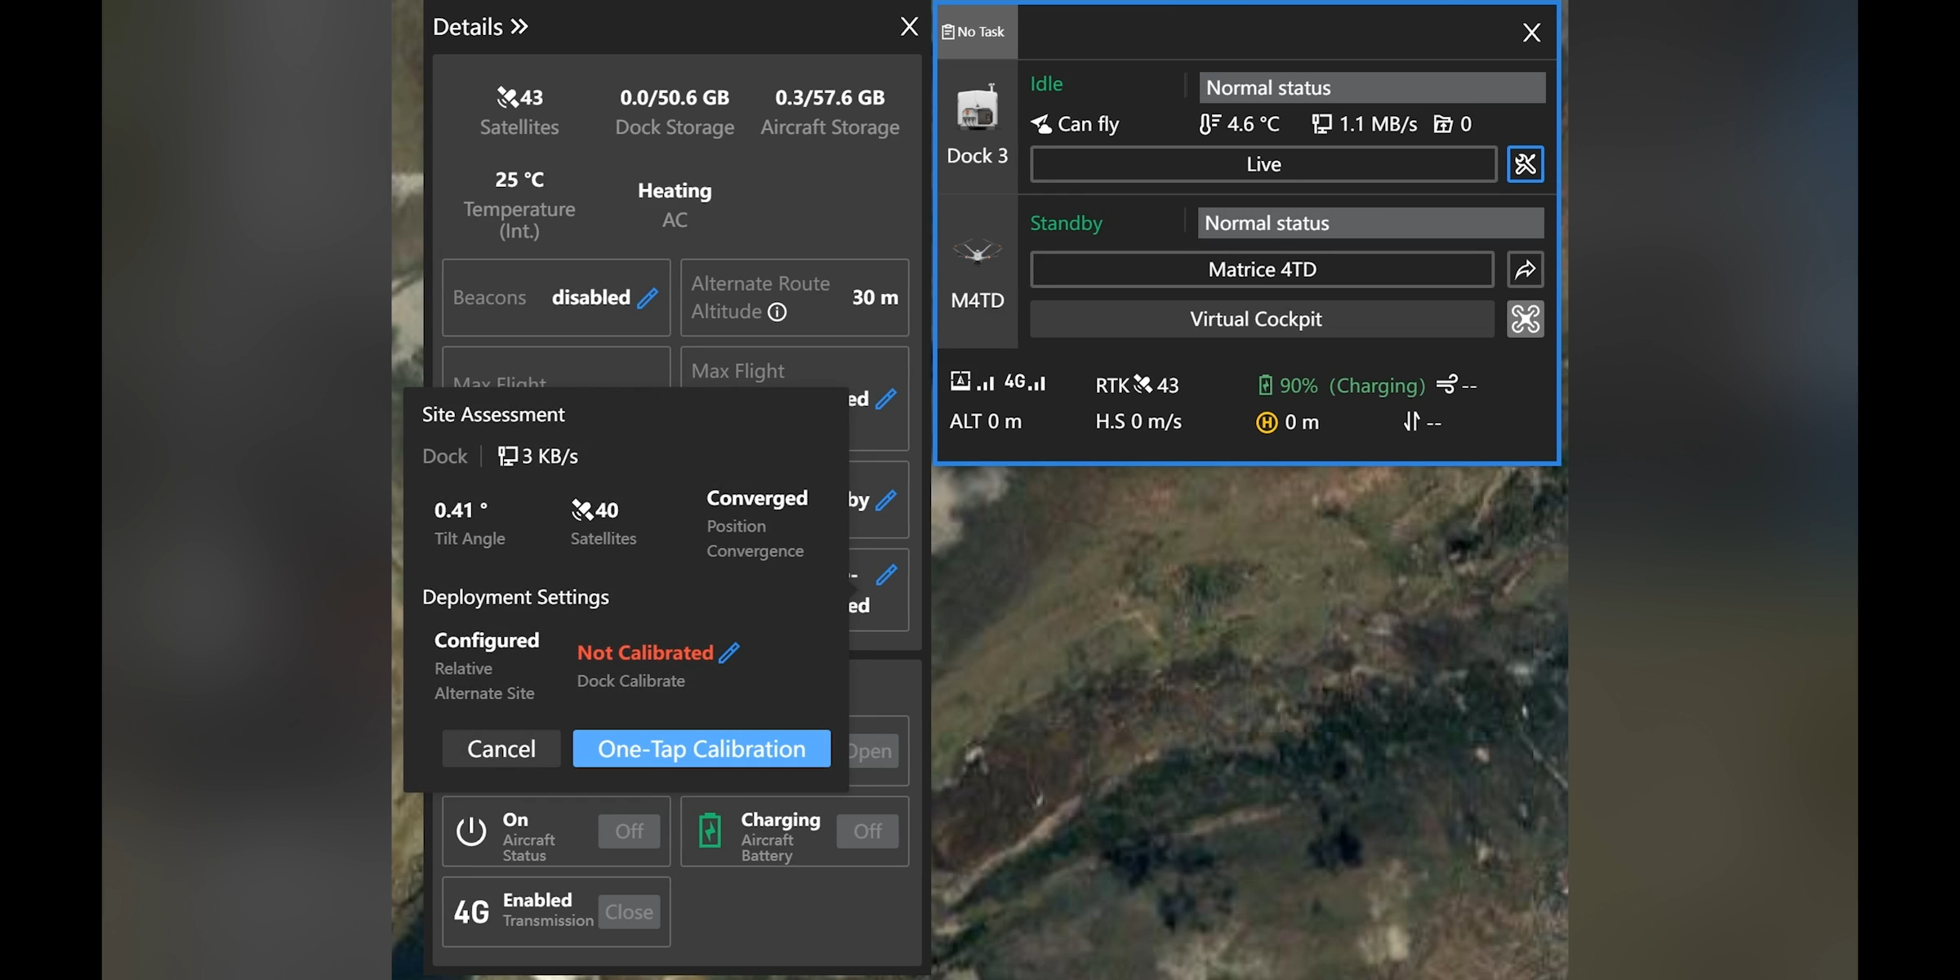Edit the Beacons setting with the pencil icon
Viewport: 1960px width, 980px height.
click(x=648, y=298)
